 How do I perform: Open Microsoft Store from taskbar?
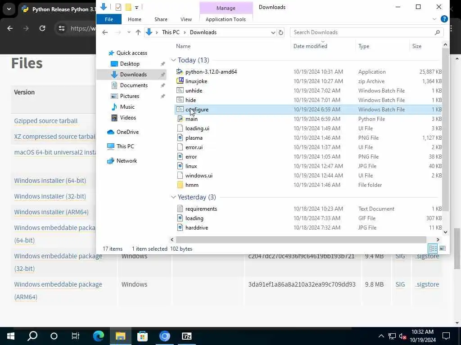point(142,336)
